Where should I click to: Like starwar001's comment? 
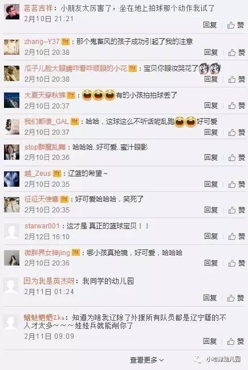click(x=236, y=236)
